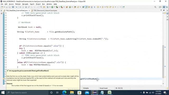
Task: Click the Forward navigation arrow icon
Action: click(x=118, y=7)
